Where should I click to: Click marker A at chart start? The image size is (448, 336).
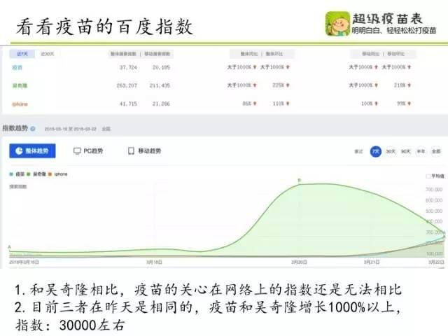tap(9, 247)
